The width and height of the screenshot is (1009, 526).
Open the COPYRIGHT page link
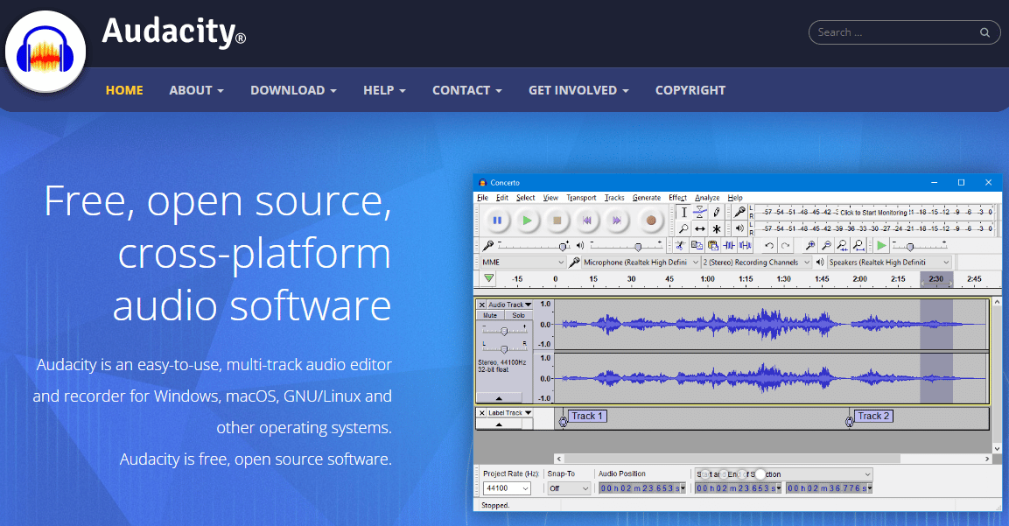pyautogui.click(x=690, y=90)
